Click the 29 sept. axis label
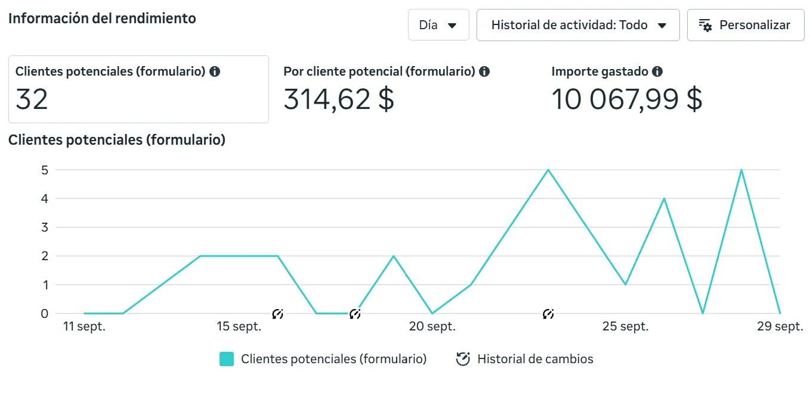This screenshot has height=415, width=810. click(780, 326)
